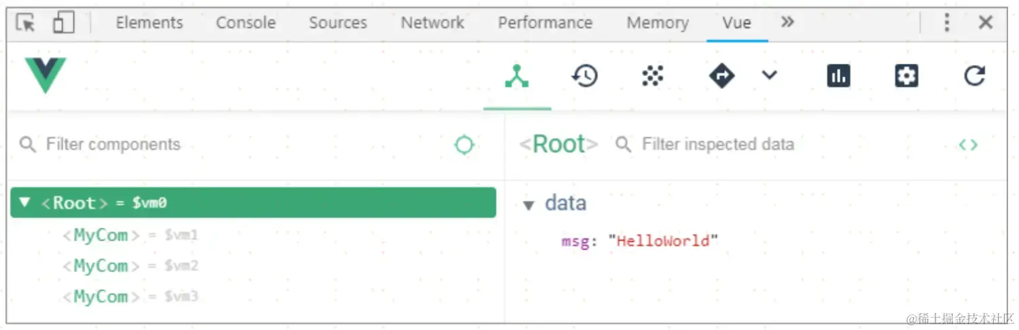Click the open in editor code icon
This screenshot has height=330, width=1019.
pyautogui.click(x=968, y=145)
